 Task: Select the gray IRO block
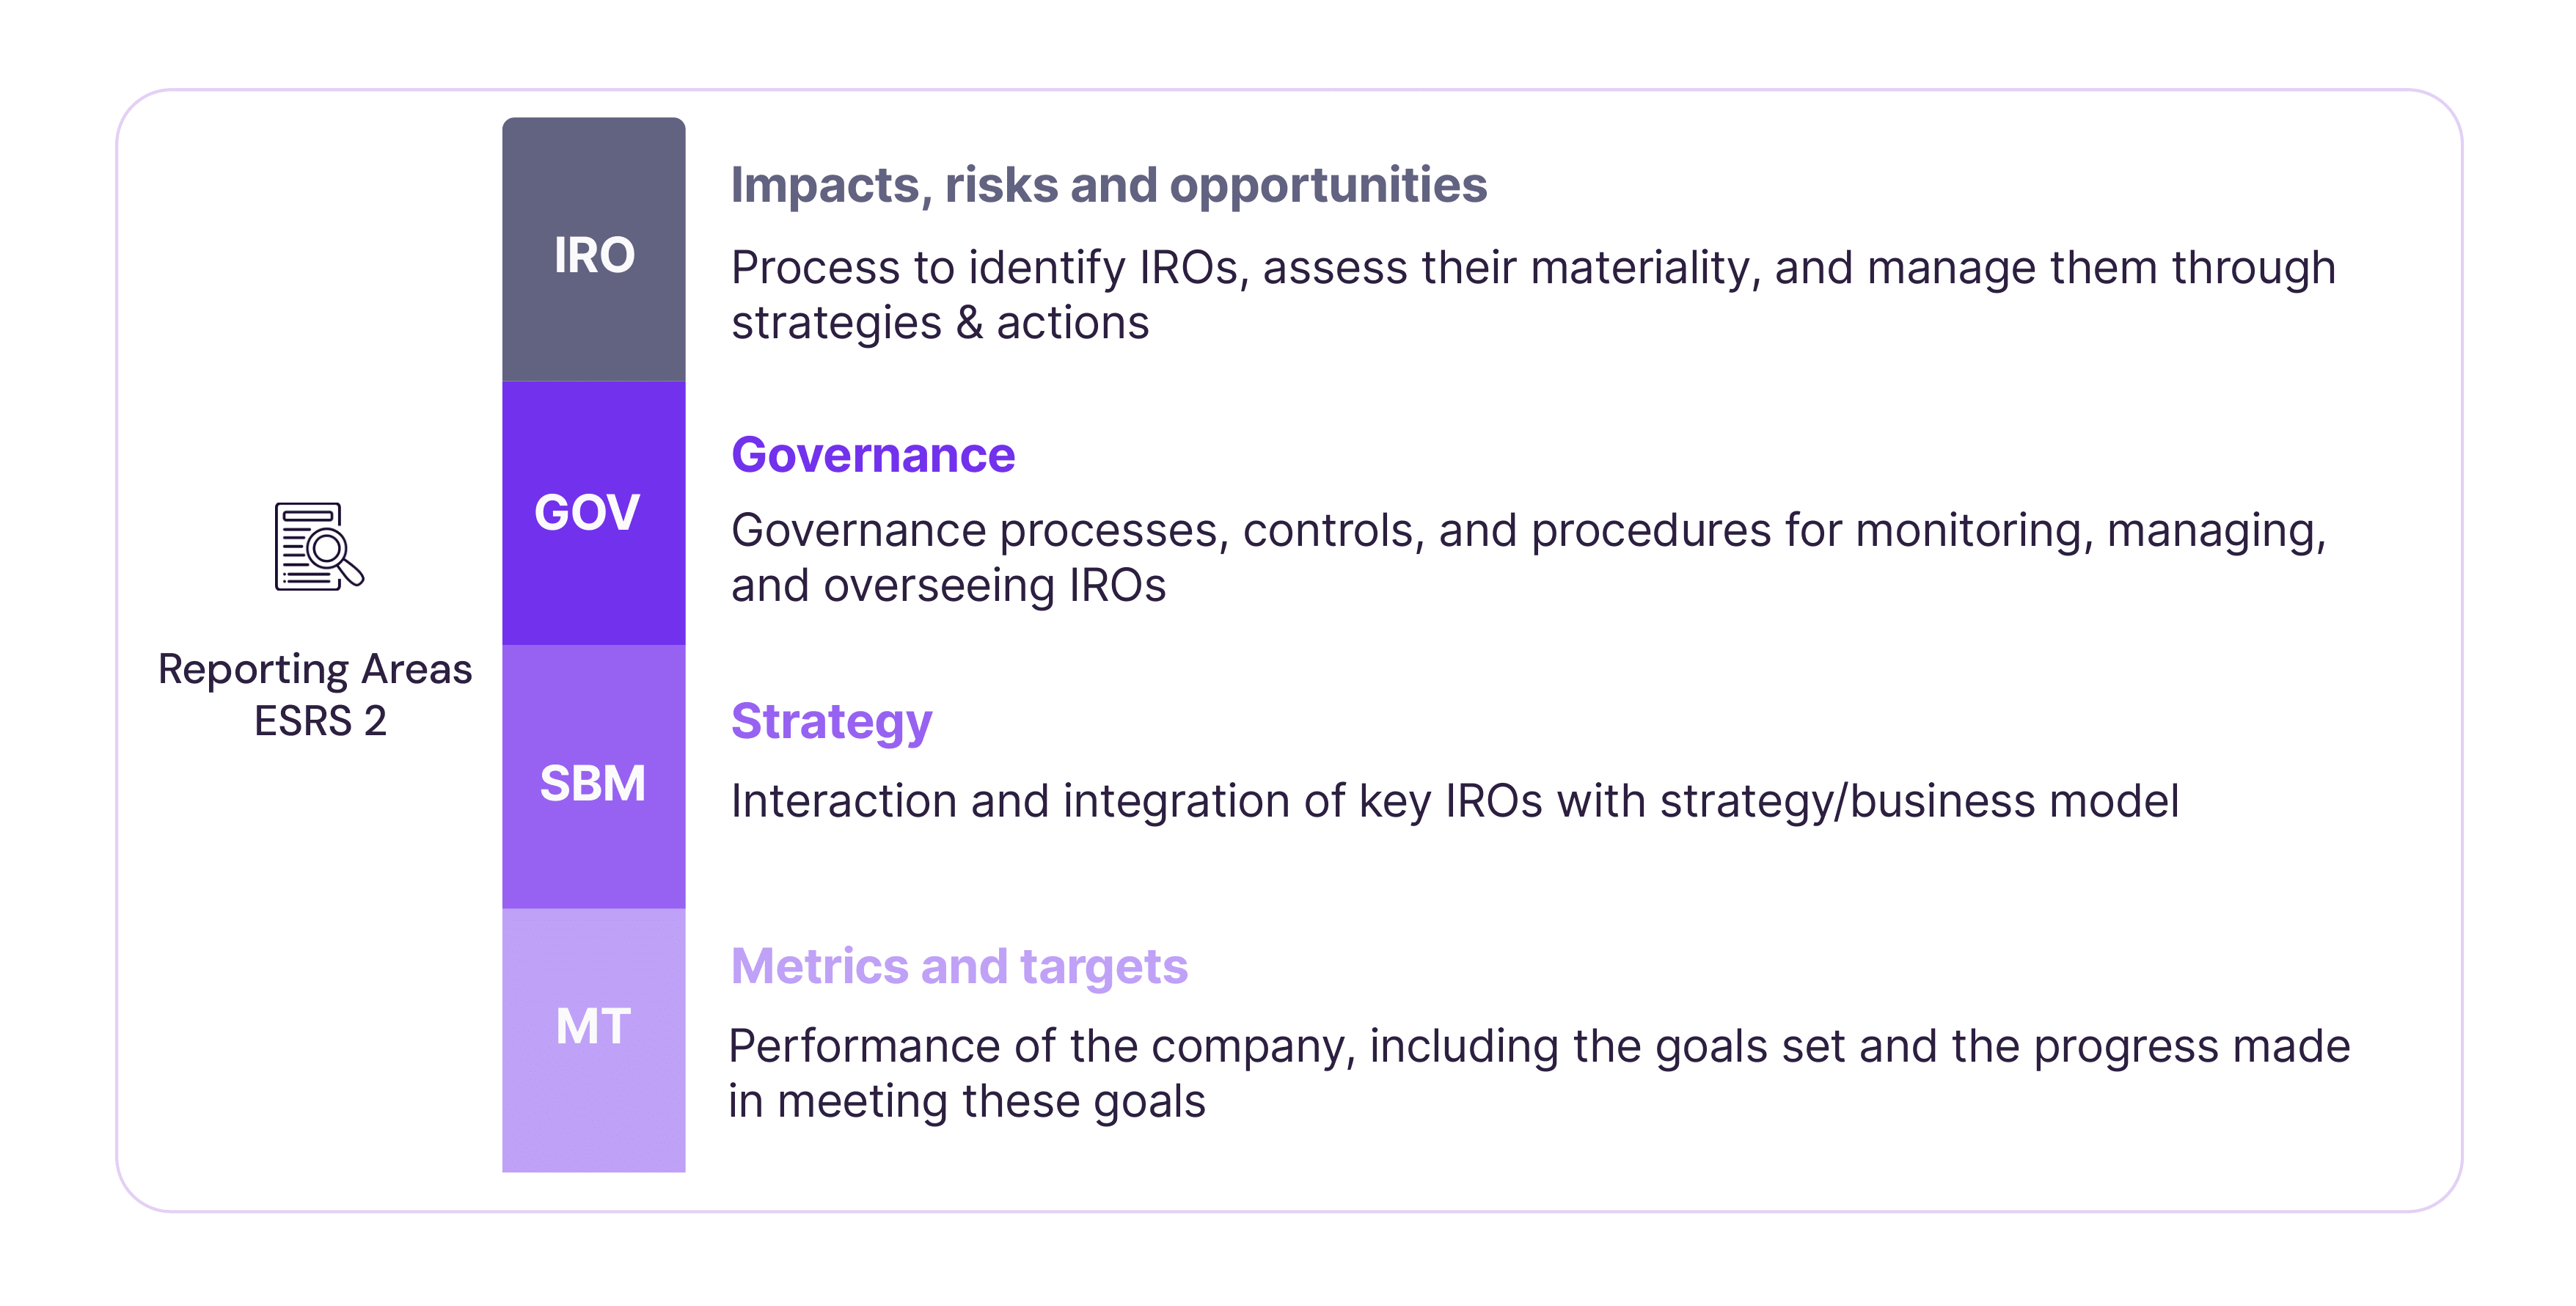[x=594, y=250]
